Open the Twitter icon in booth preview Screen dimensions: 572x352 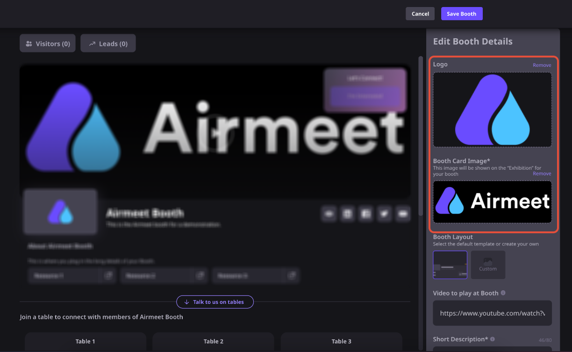pyautogui.click(x=384, y=214)
